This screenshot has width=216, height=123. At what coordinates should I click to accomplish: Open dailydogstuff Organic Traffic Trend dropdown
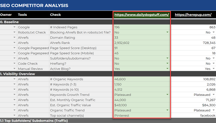coord(167,110)
